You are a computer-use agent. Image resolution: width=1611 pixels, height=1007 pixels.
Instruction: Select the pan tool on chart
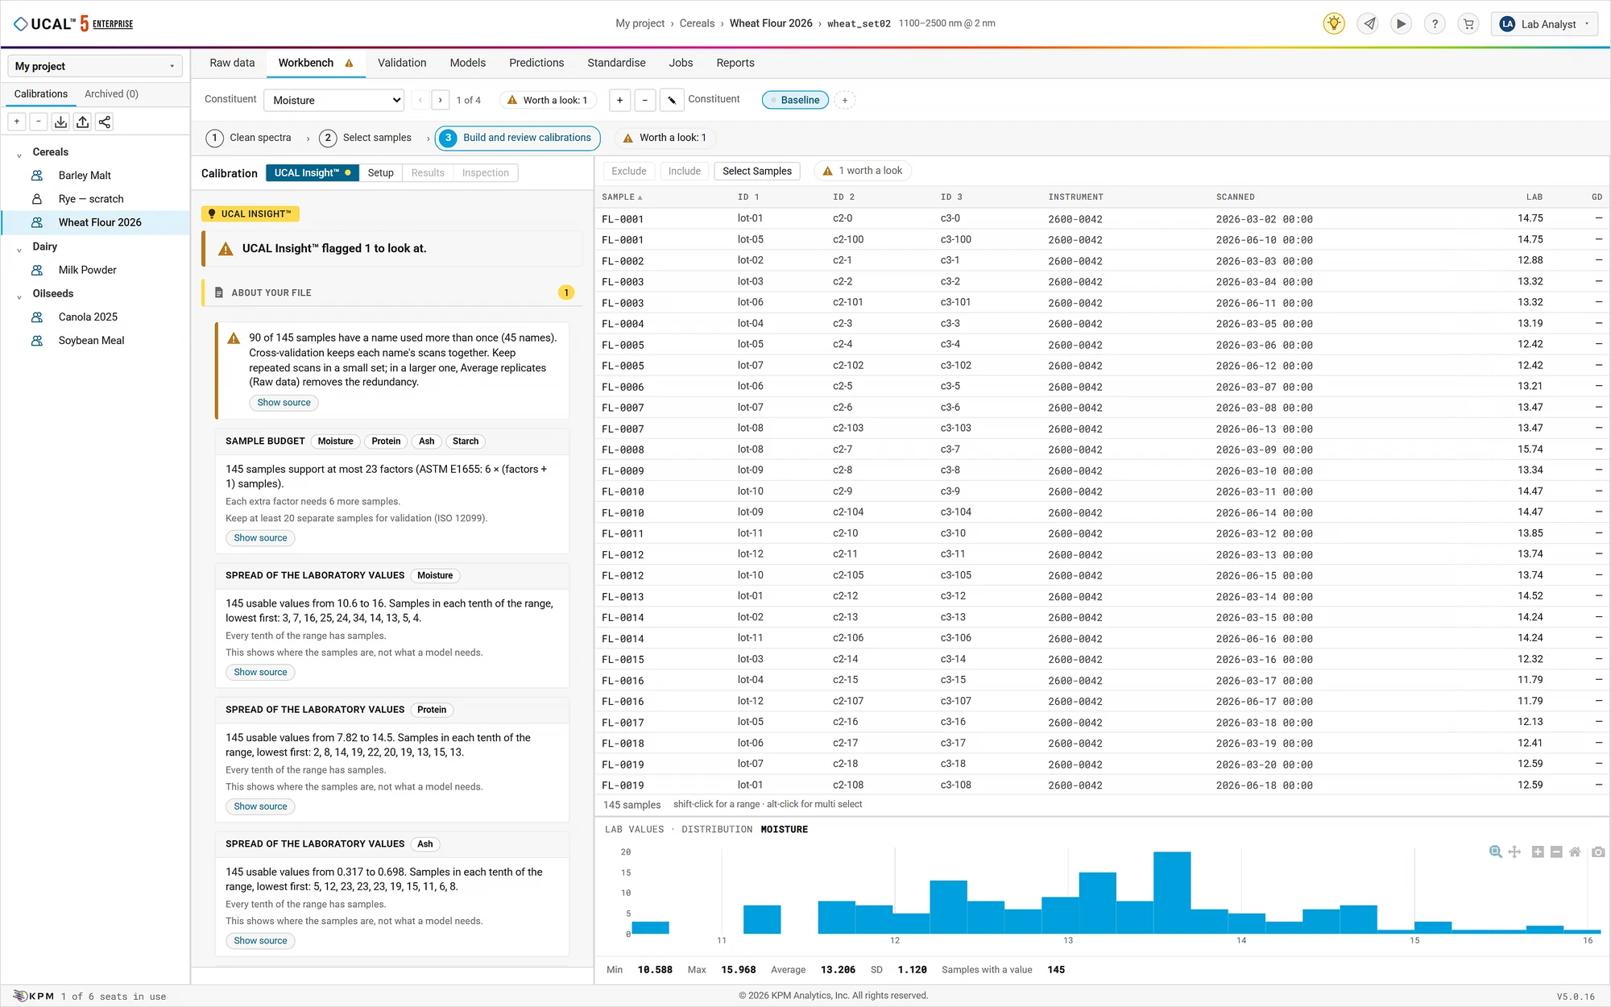pyautogui.click(x=1514, y=852)
